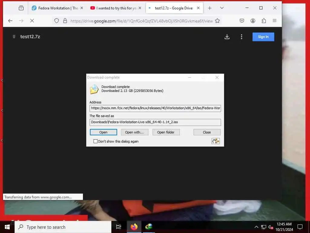
Task: Switch to the YouTube 'I wanted to try this' tab
Action: point(116,8)
